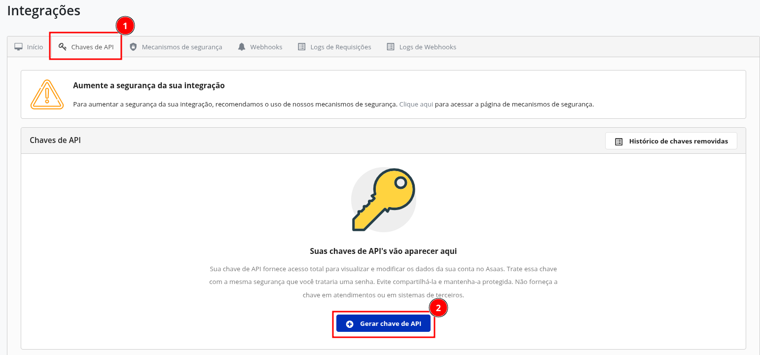Click the list icon for Logs de Webhooks

(x=391, y=47)
